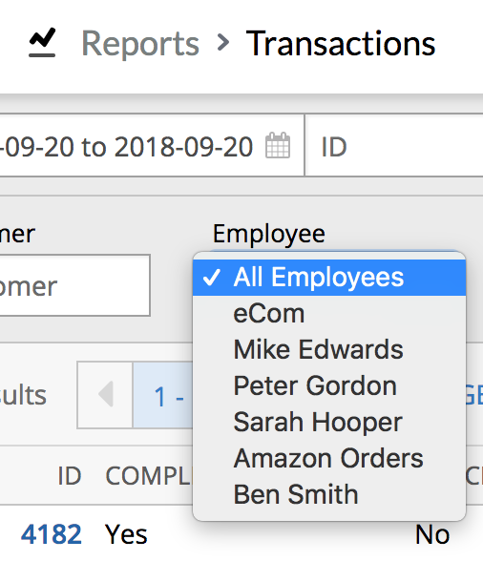Select All Employees option
The height and width of the screenshot is (561, 483).
click(x=329, y=278)
